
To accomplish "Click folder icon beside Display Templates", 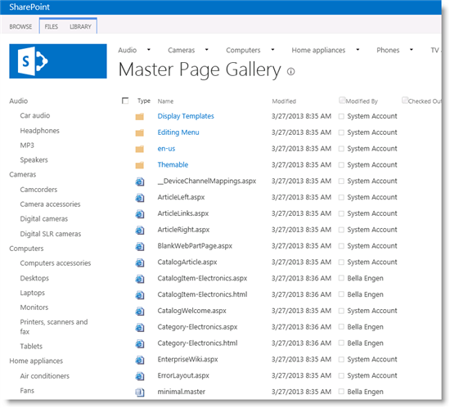I will coord(140,116).
